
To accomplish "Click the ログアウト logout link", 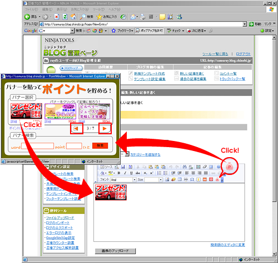I will coord(243,54).
